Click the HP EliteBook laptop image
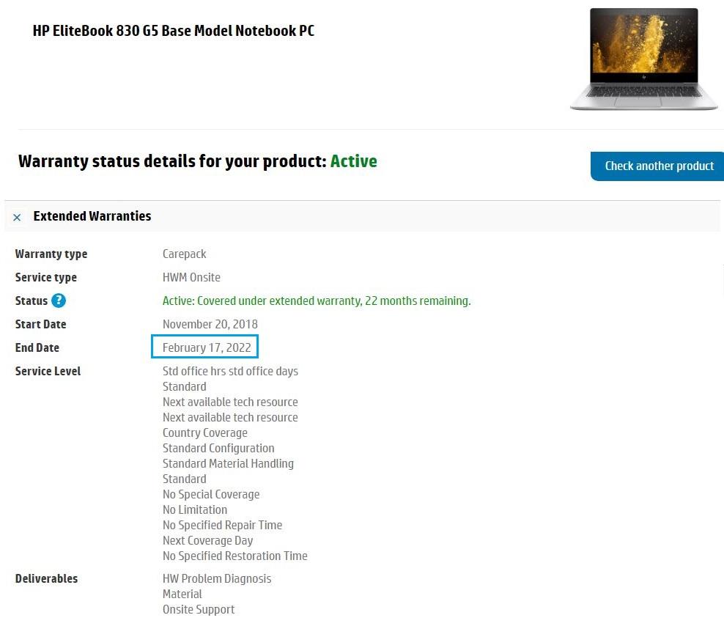Viewport: 724px width, 626px height. [643, 59]
